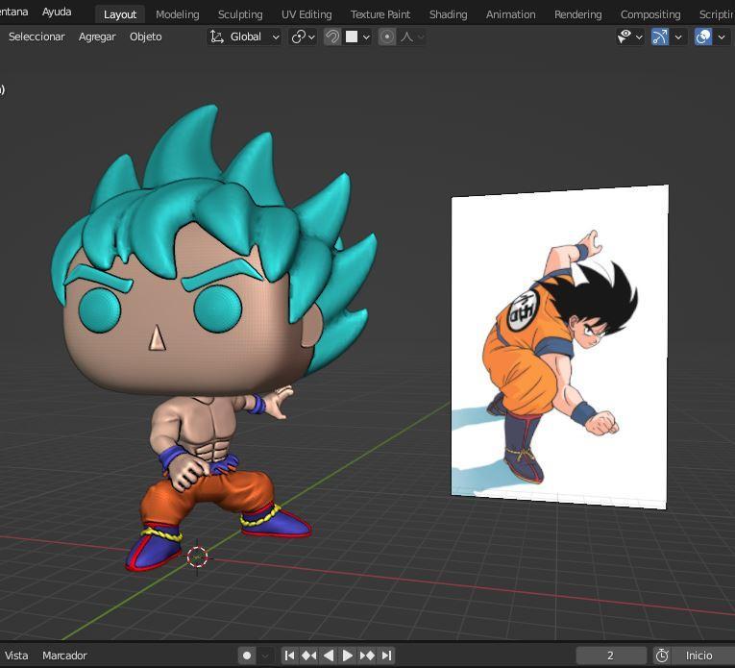Click the 3D cursor on the grid
The height and width of the screenshot is (668, 735).
(x=197, y=557)
